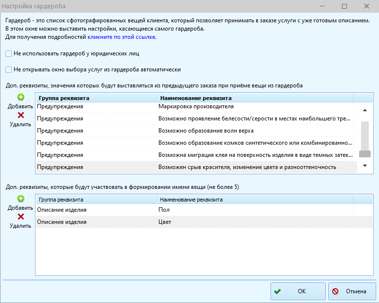Click 'Предупреждения' cell in волн верха row
379x303 pixels.
pos(97,131)
